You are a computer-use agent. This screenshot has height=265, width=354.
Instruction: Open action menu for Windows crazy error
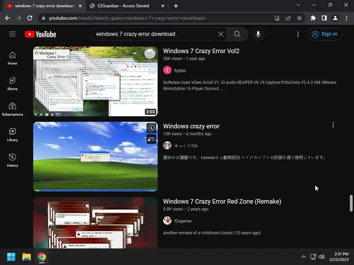(333, 125)
